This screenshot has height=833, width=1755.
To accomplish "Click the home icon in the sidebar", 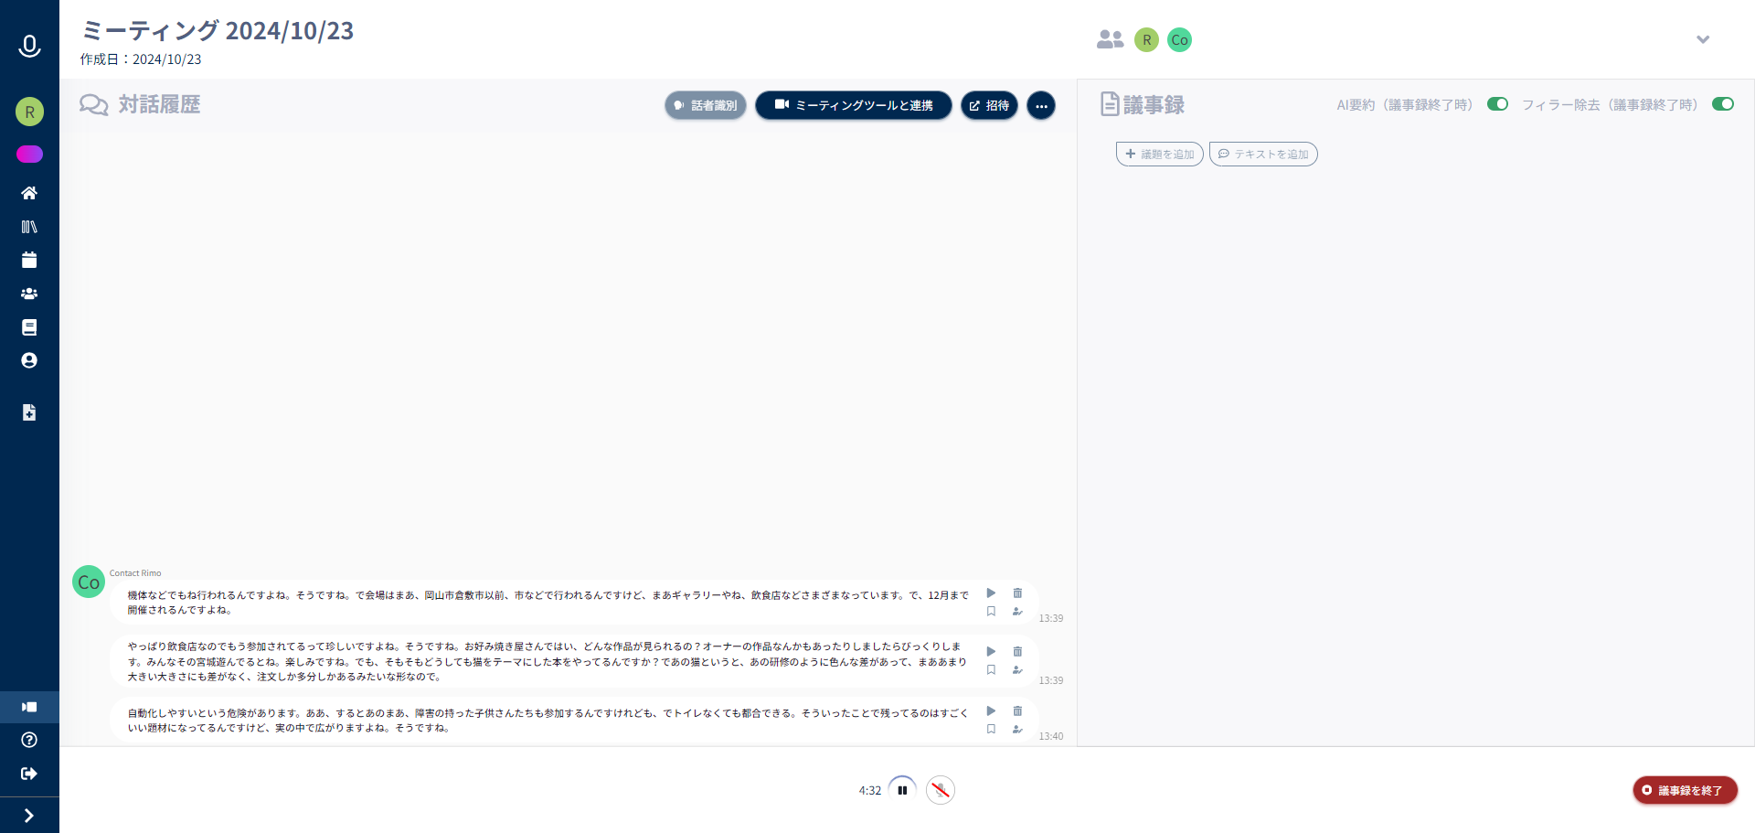I will 29,193.
